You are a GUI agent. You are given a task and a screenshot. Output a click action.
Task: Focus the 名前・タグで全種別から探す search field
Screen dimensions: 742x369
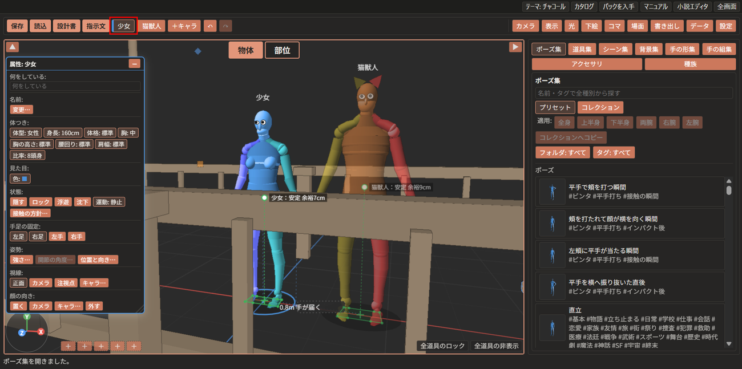[x=634, y=93]
